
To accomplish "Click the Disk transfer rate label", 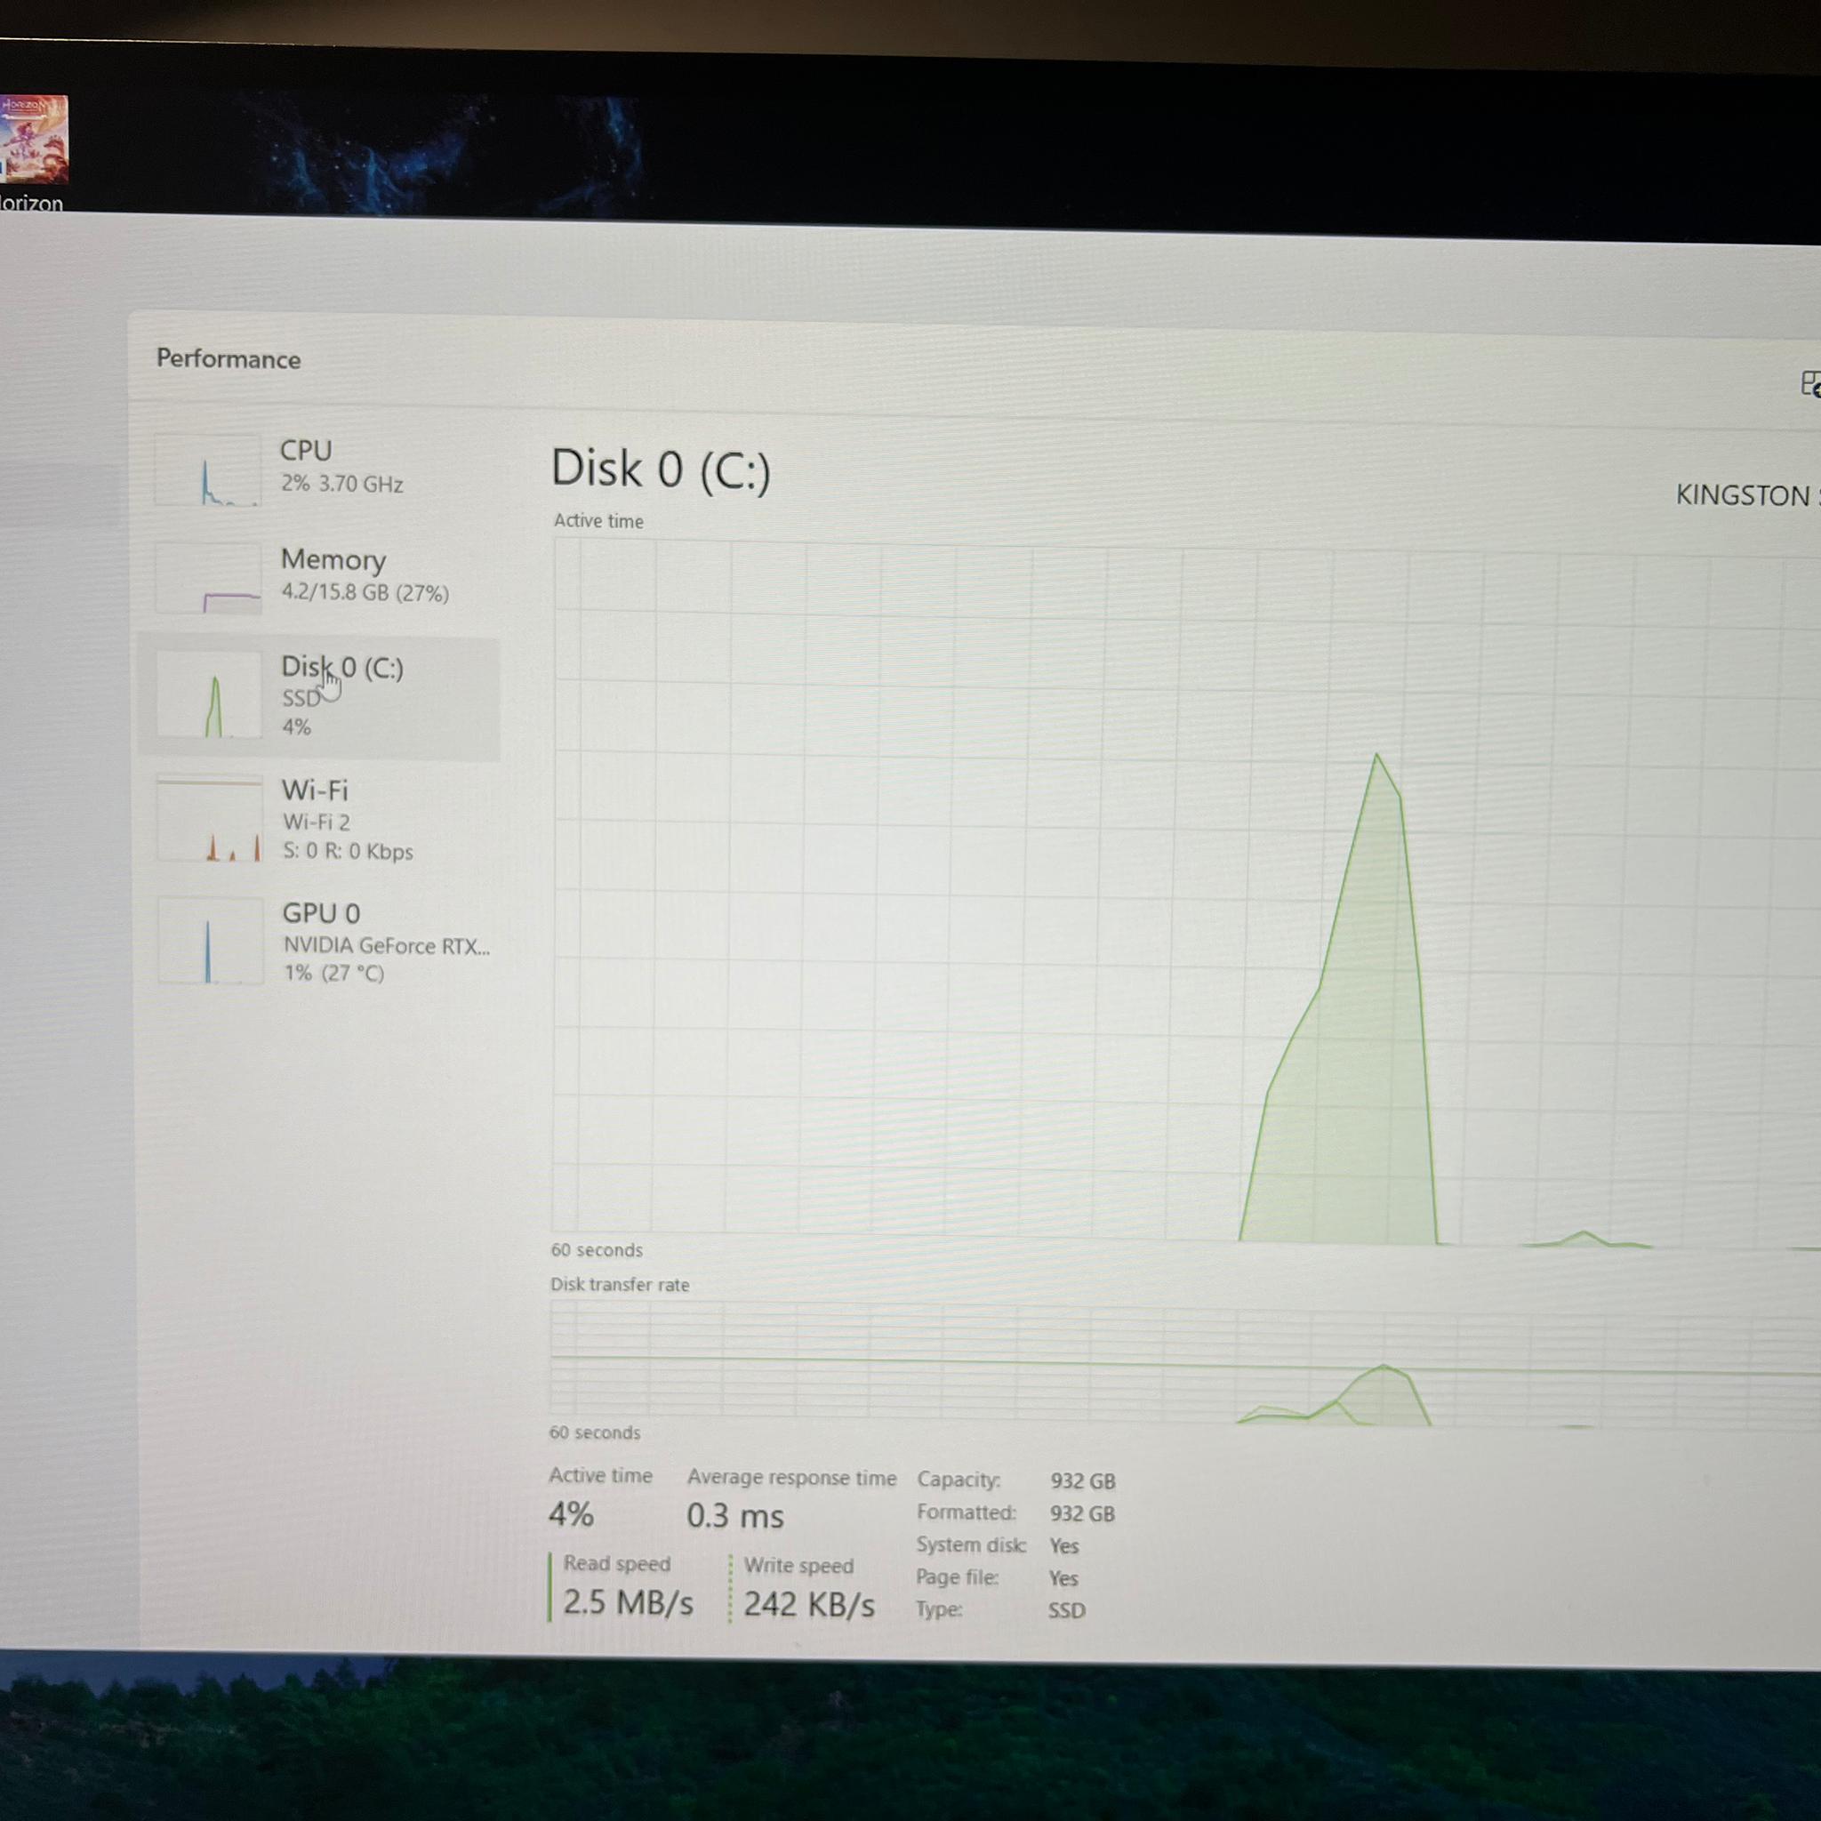I will pos(621,1285).
